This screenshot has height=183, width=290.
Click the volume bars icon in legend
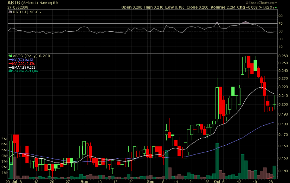[10, 71]
